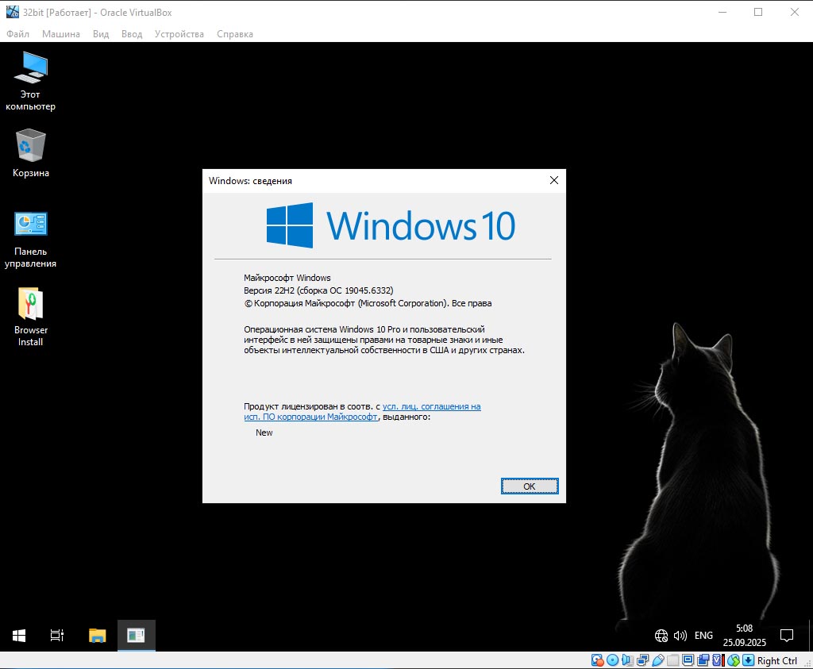Open the Microsoft license agreement link

[x=431, y=406]
